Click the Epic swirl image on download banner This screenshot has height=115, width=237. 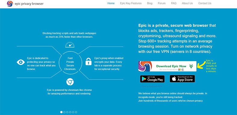point(145,66)
